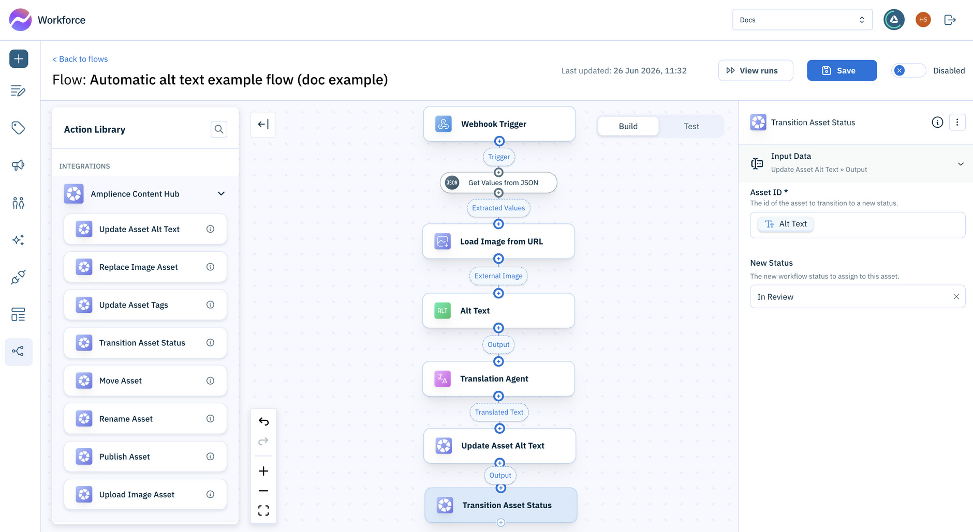The width and height of the screenshot is (973, 532).
Task: Show info for Update Asset Tags action
Action: [x=210, y=305]
